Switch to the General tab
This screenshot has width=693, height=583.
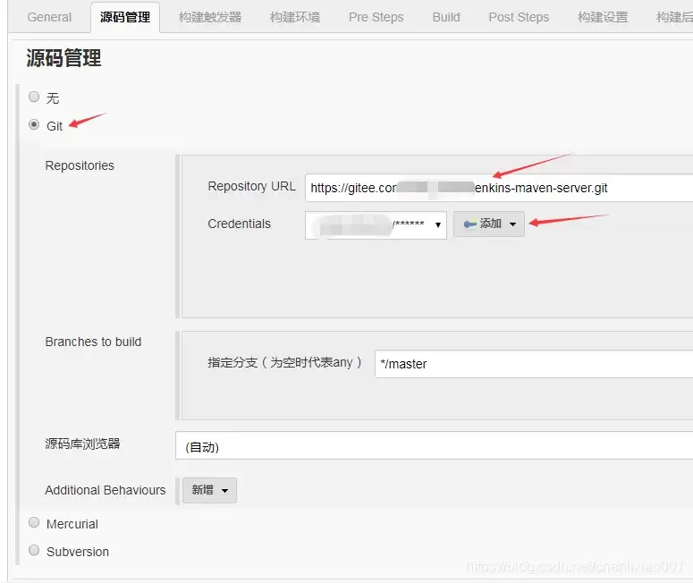coord(49,17)
